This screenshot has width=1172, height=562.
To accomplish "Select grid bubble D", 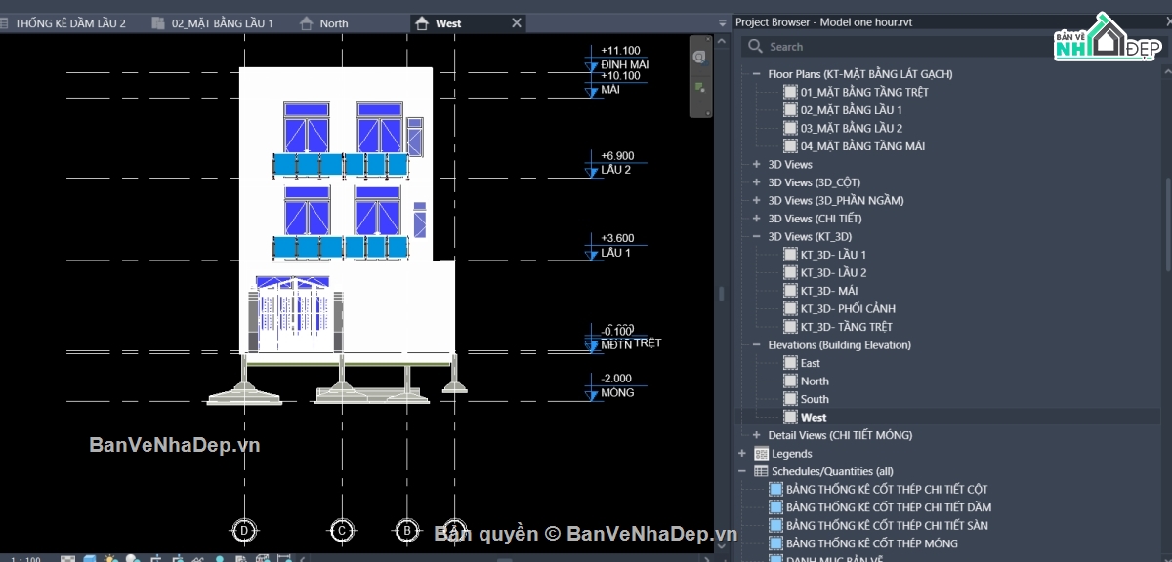I will [244, 531].
